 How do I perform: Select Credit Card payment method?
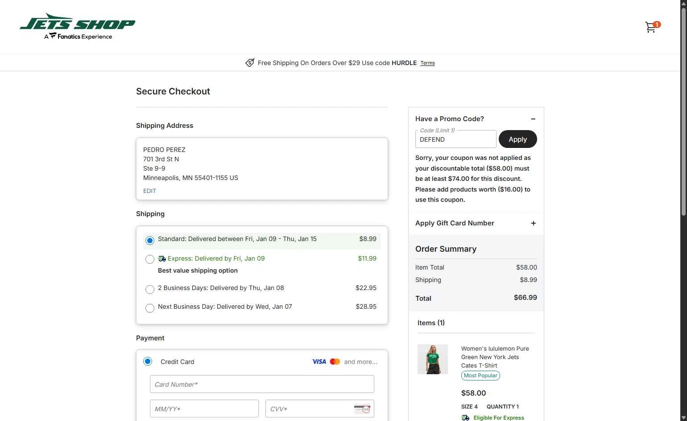coord(148,361)
